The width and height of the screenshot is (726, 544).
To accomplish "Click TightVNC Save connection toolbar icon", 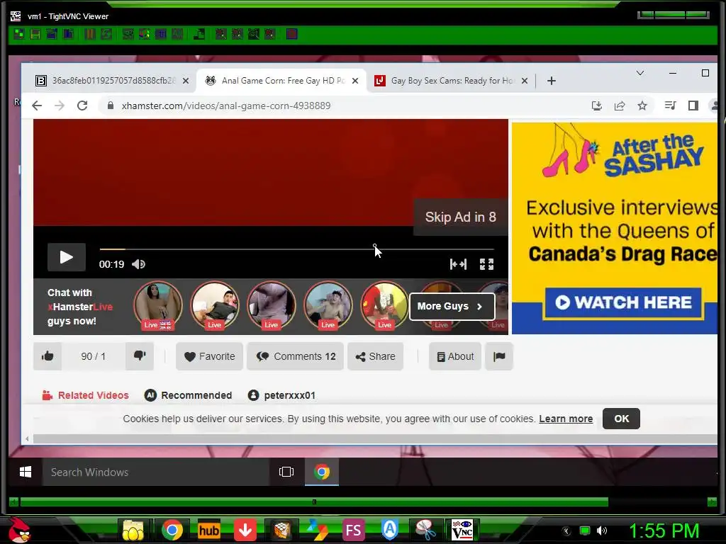I will click(35, 34).
